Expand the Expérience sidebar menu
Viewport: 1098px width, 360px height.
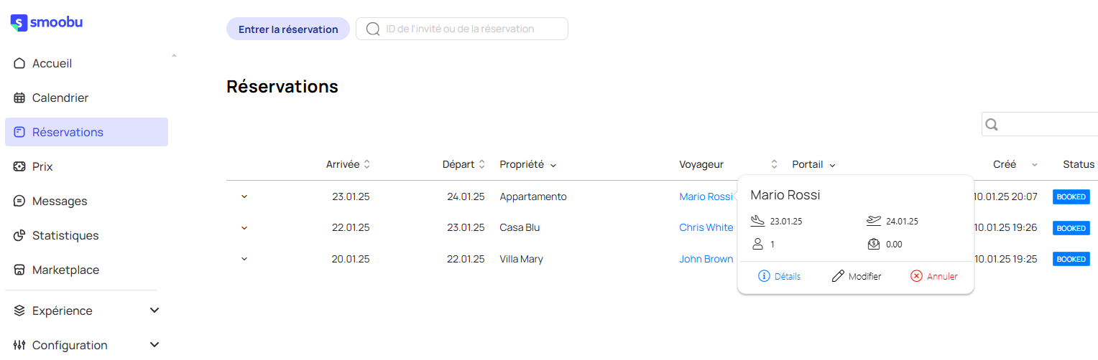154,311
